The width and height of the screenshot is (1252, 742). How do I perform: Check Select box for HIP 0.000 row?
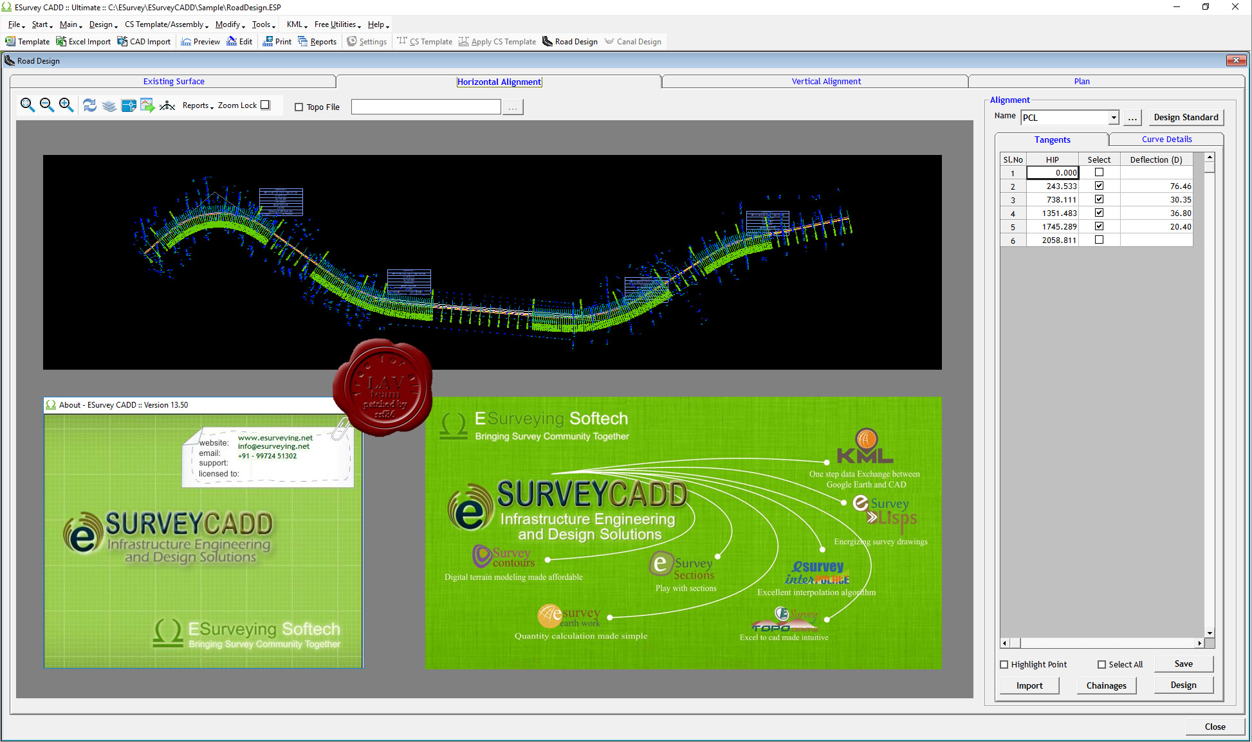(1099, 172)
